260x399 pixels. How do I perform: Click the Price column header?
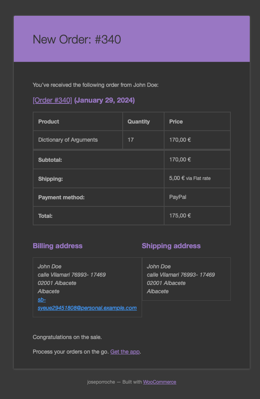[176, 122]
